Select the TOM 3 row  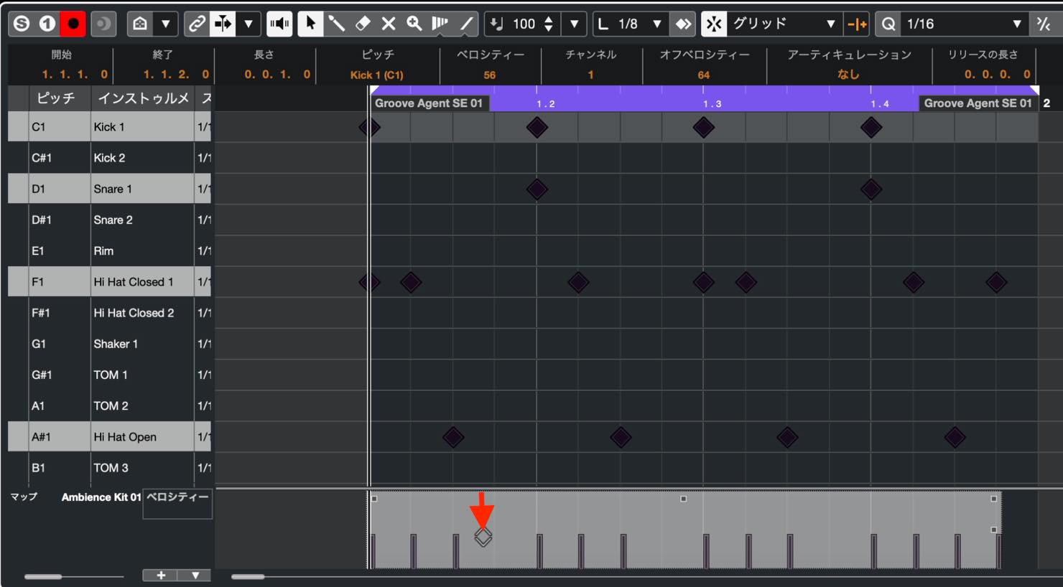pos(110,468)
